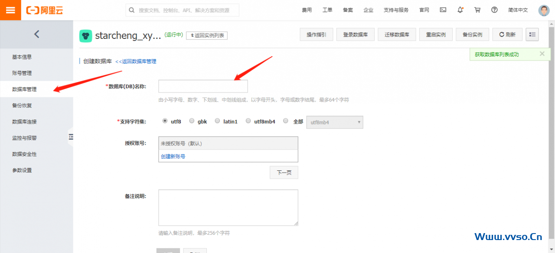Screen dimensions: 555x253
Task: Open the notification bell icon
Action: (x=460, y=10)
